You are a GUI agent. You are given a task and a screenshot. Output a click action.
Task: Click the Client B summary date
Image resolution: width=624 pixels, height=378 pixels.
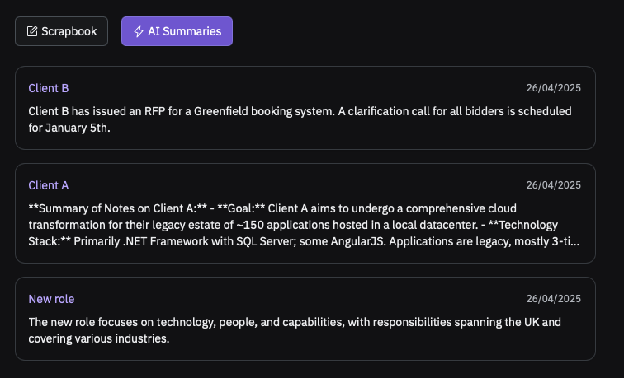554,88
